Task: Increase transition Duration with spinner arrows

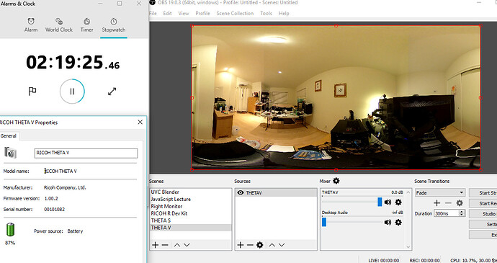Action: coord(462,212)
